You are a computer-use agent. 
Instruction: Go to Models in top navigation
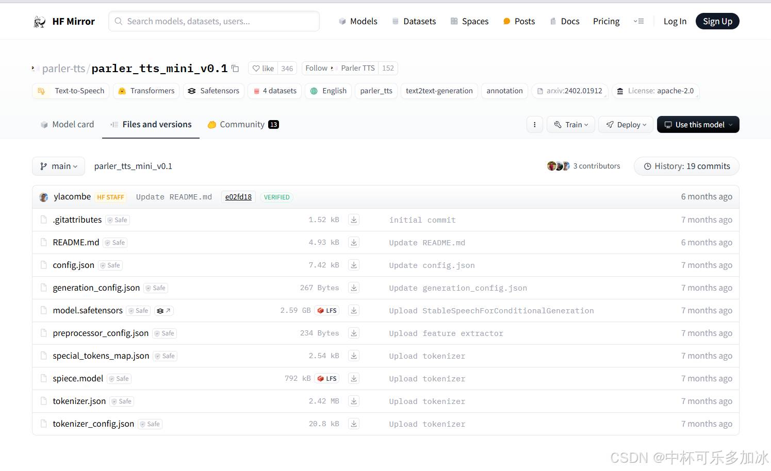tap(358, 21)
